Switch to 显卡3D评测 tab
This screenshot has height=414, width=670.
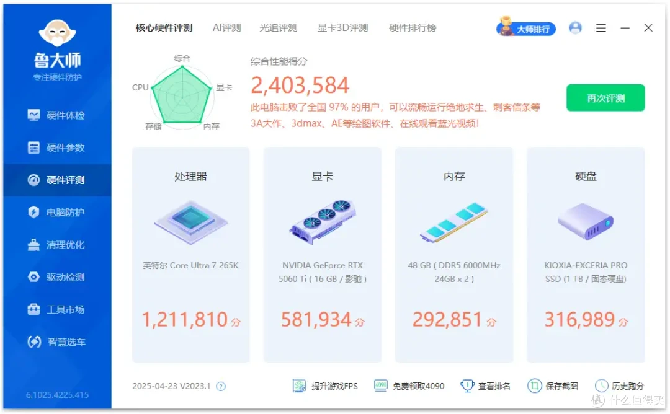coord(342,28)
